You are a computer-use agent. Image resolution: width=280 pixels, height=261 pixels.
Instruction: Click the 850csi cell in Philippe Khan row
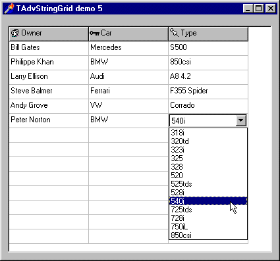pyautogui.click(x=208, y=62)
